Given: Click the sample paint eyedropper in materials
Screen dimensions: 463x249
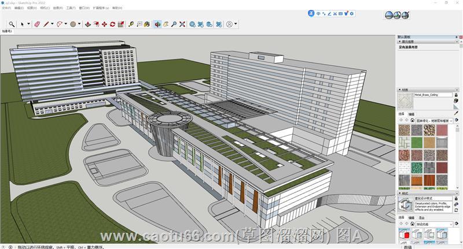Looking at the screenshot, I should click(456, 113).
